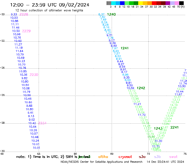Click the NOAA/NESDIS Center footer text
This screenshot has height=164, width=187.
coord(102,162)
